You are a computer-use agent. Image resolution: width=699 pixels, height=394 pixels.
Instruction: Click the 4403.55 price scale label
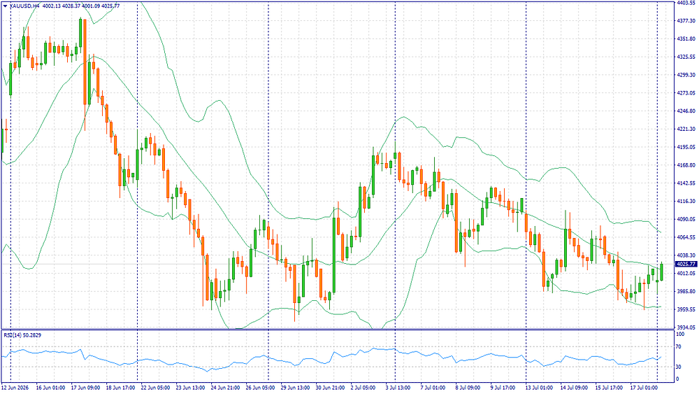point(686,3)
